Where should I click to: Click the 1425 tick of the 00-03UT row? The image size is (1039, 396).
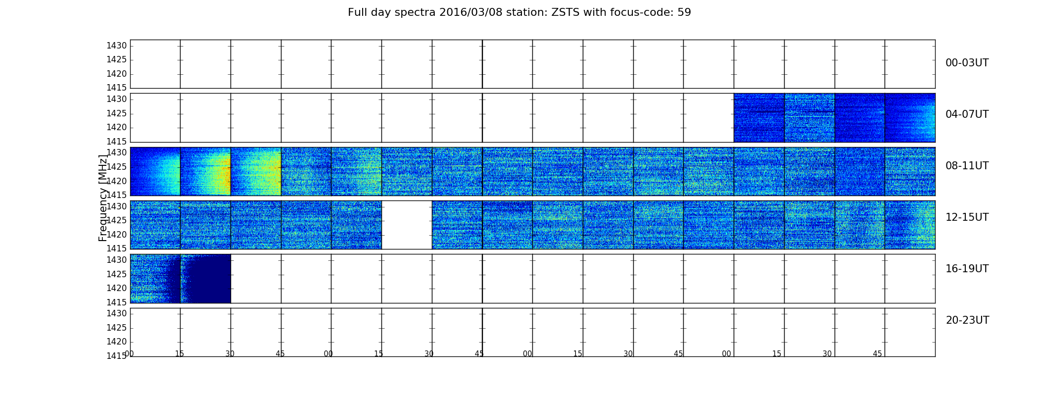pyautogui.click(x=117, y=60)
